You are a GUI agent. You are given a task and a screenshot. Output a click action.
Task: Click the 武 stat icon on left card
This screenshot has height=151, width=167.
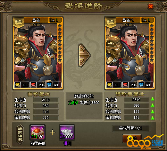pos(33,85)
